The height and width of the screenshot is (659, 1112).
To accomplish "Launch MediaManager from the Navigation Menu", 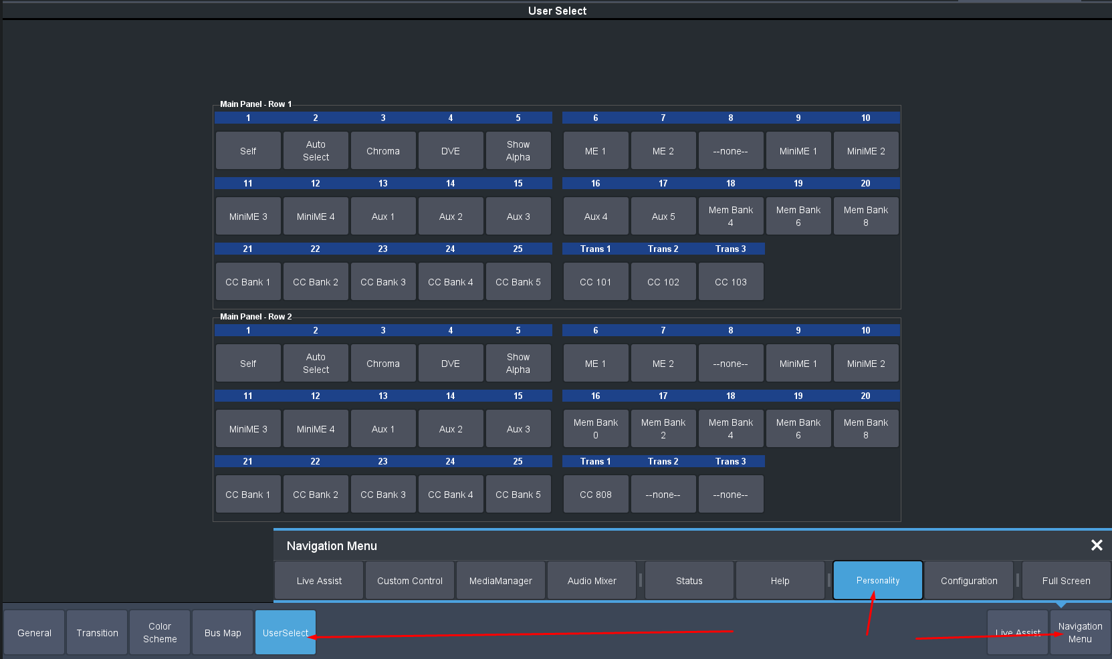I will (501, 581).
